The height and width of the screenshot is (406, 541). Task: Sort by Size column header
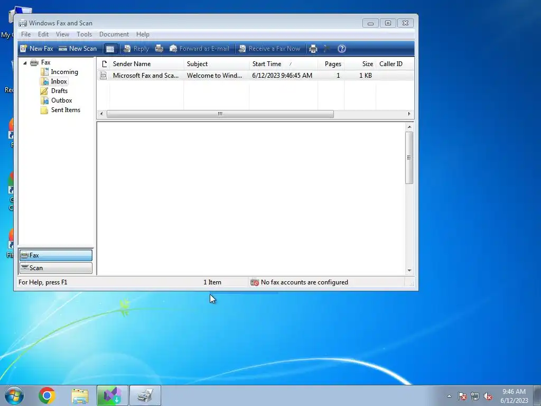point(360,64)
